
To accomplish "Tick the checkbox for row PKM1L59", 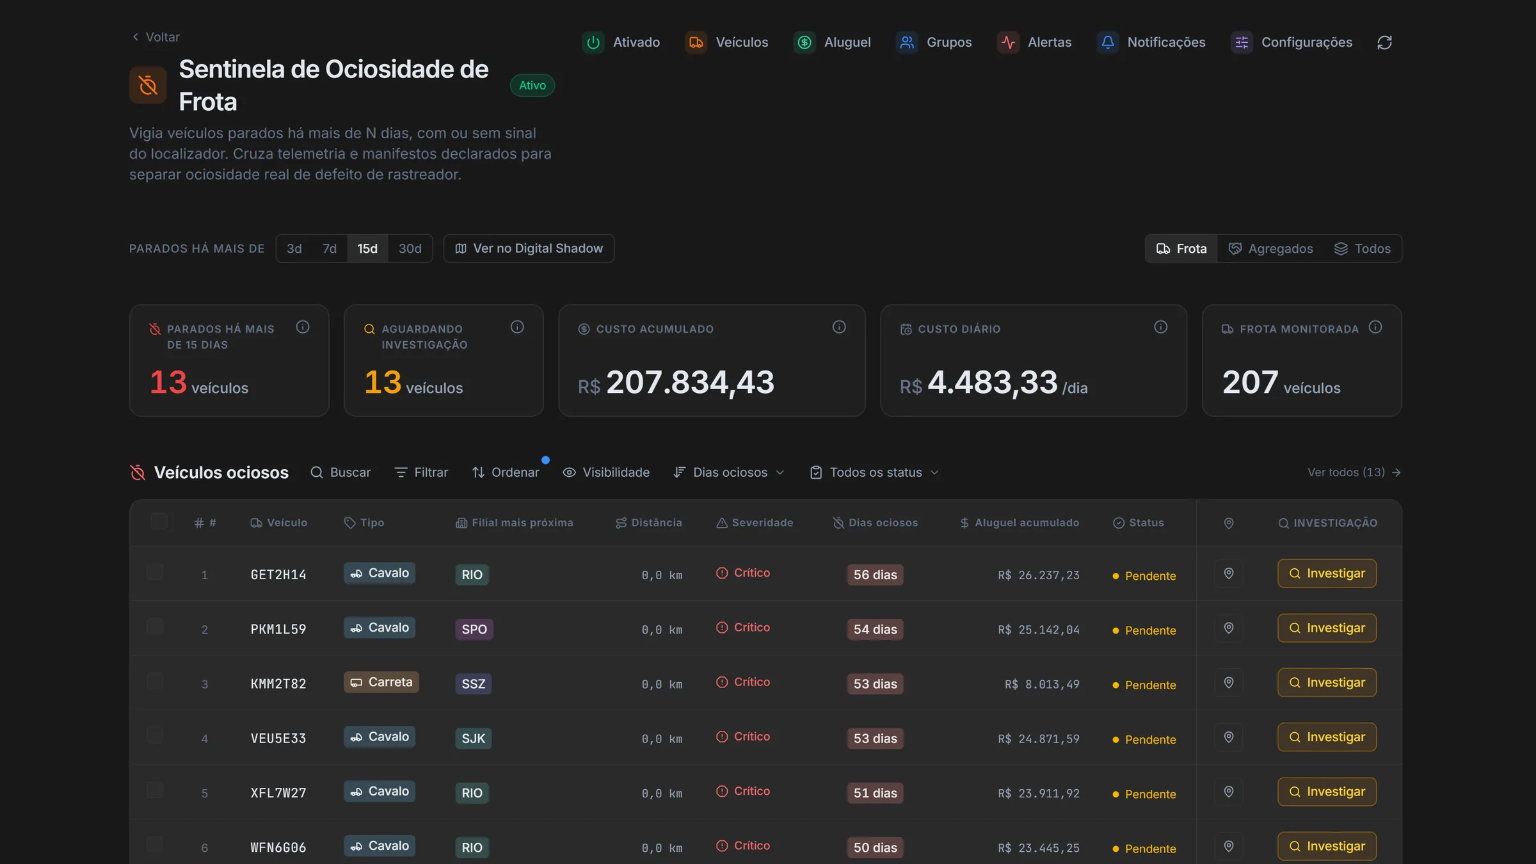I will click(155, 626).
